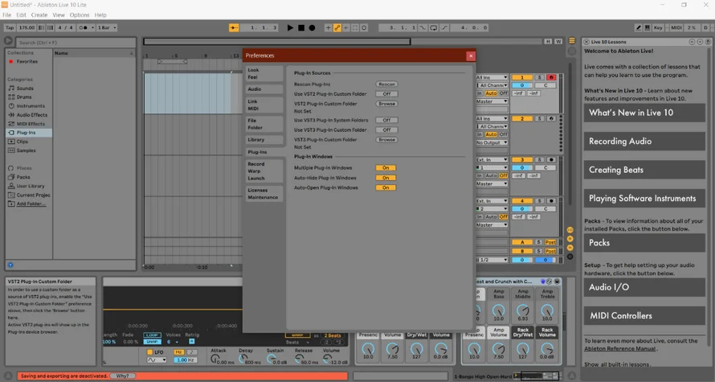
Task: Click the Re-enable Automation arrow icon
Action: point(346,28)
